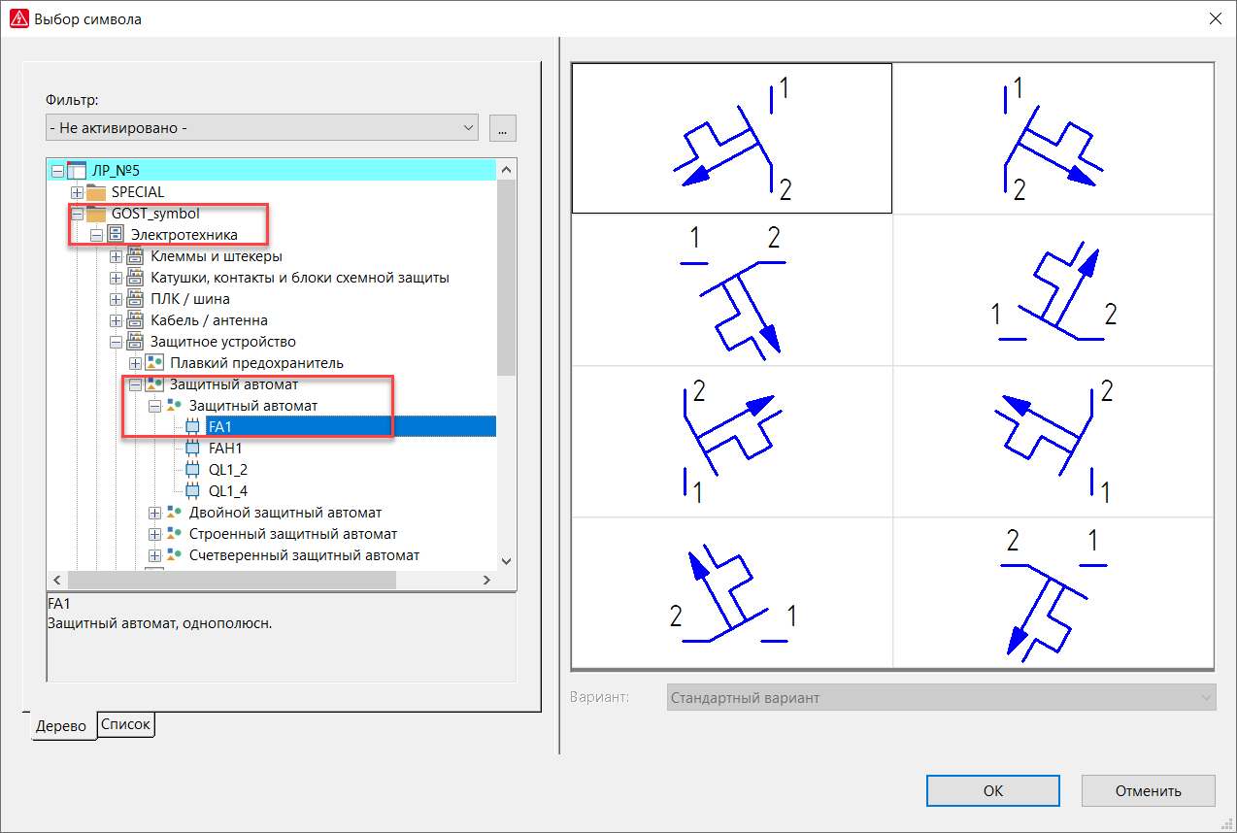
Task: Collapse the Электротехника node
Action: click(x=96, y=235)
